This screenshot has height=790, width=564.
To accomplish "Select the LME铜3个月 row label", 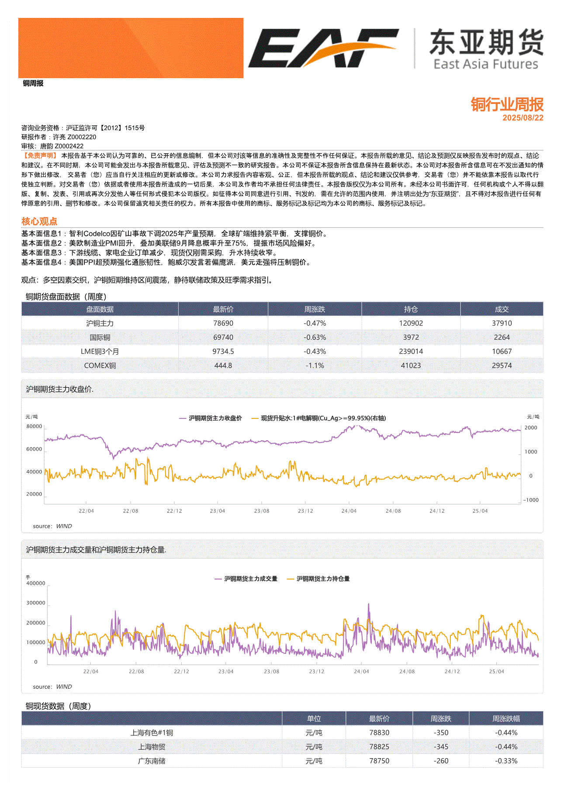I will (x=100, y=351).
